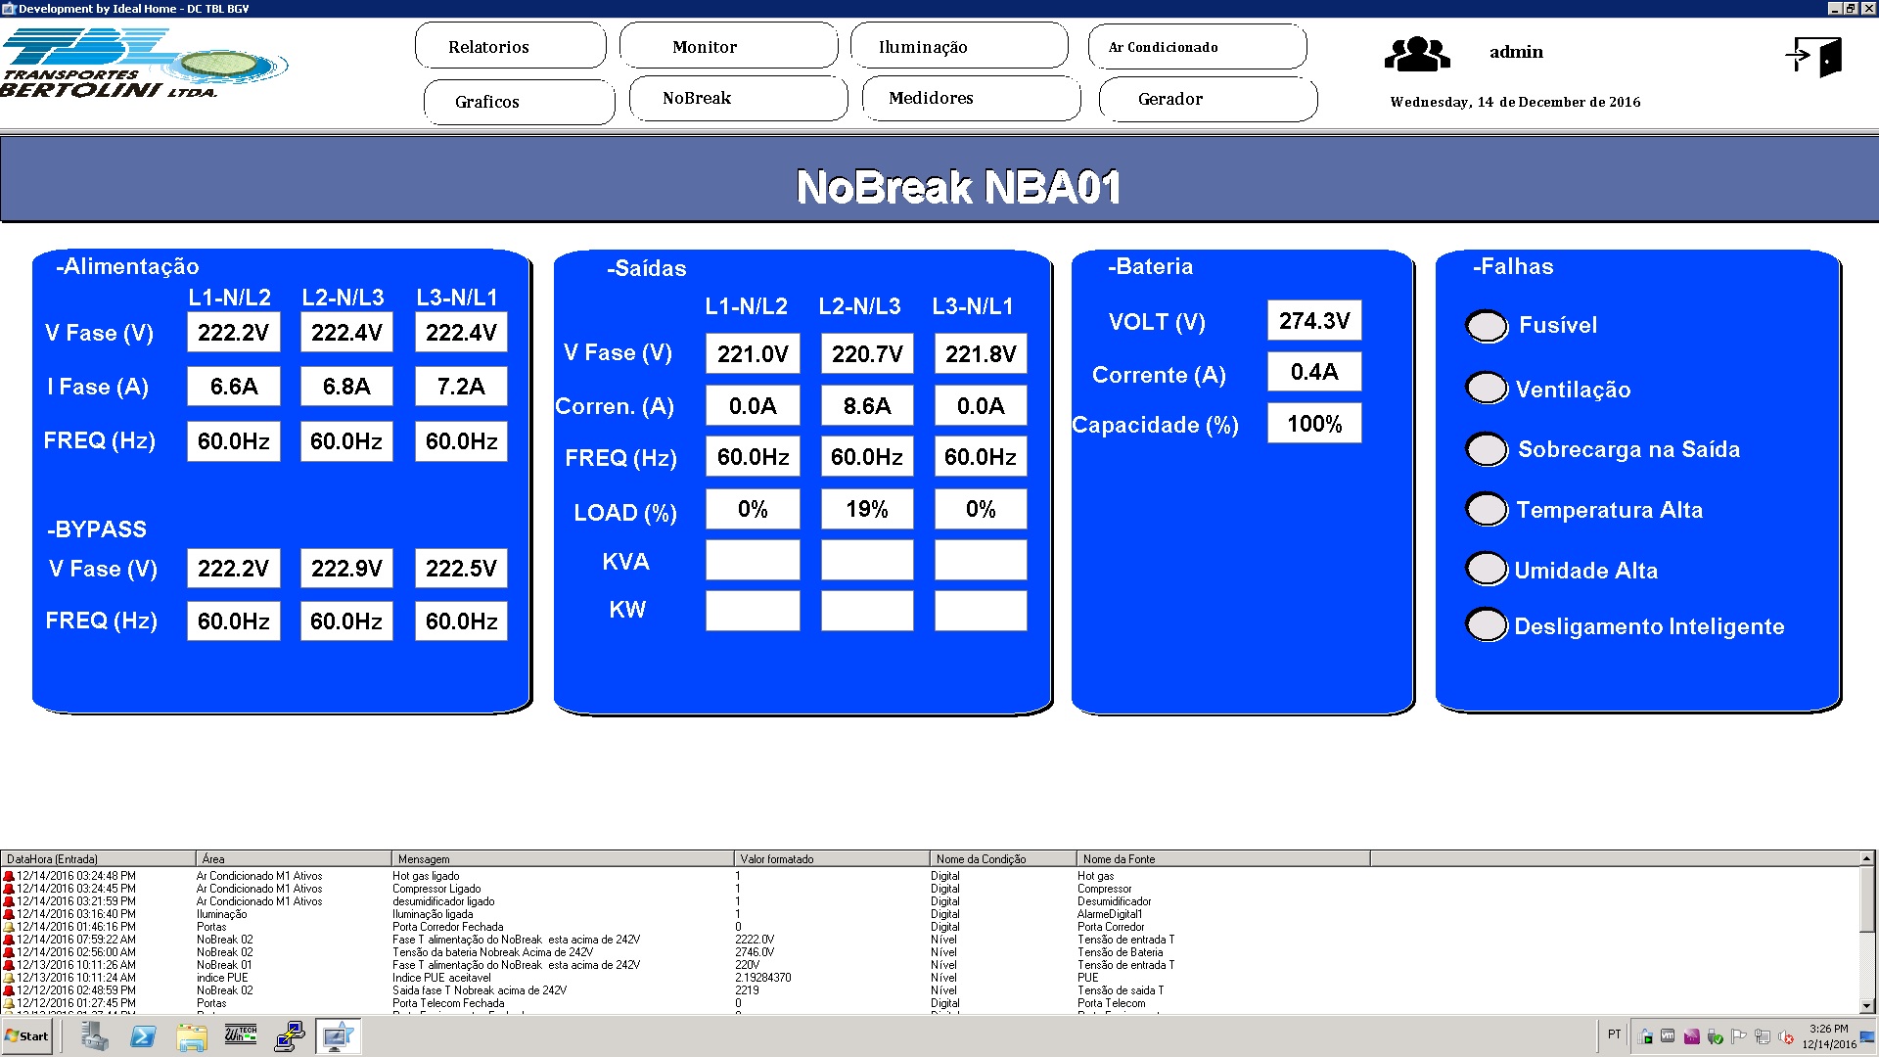Click the empty KW field under L3-N/L1

click(981, 611)
